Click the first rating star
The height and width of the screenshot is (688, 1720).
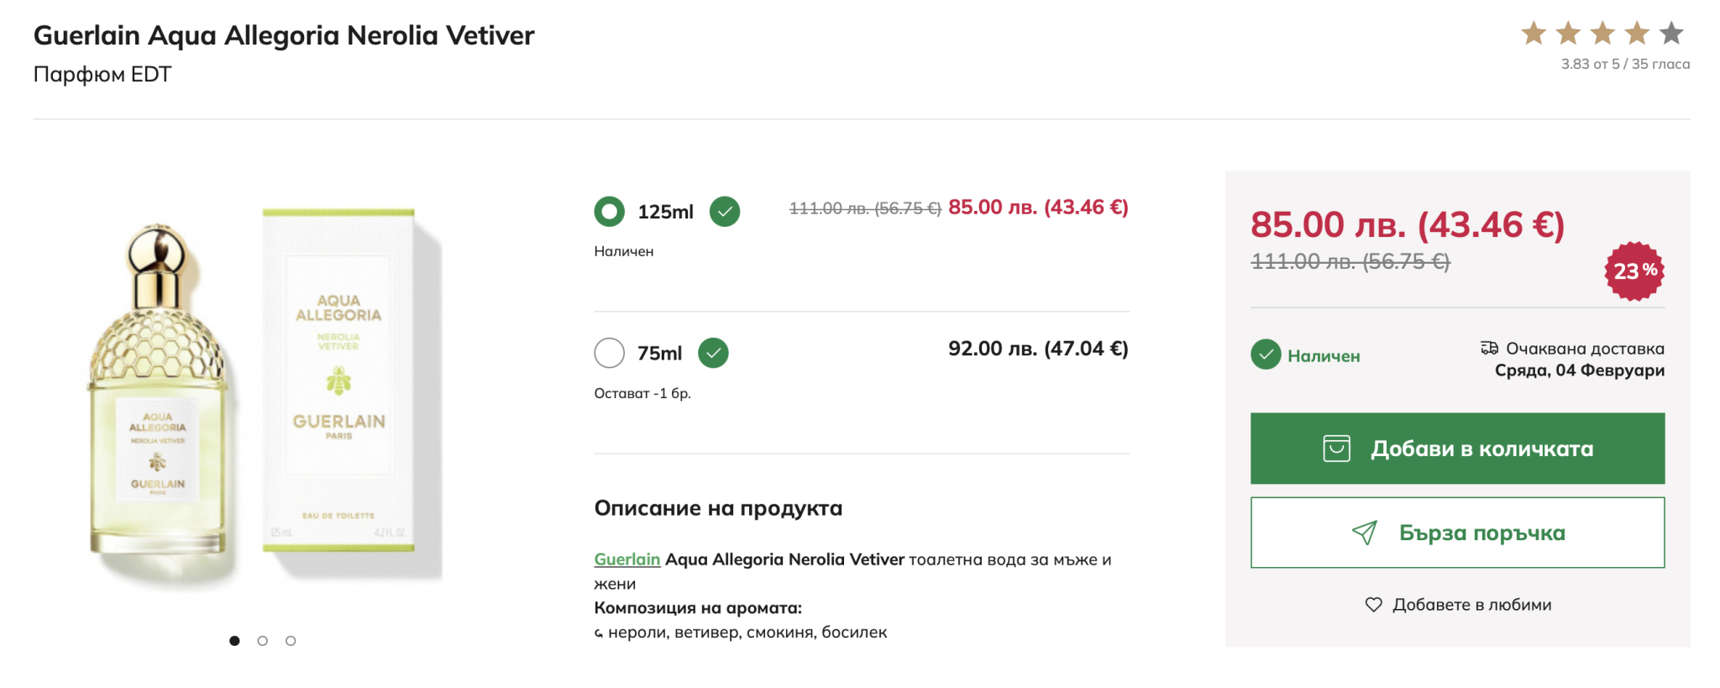1534,34
